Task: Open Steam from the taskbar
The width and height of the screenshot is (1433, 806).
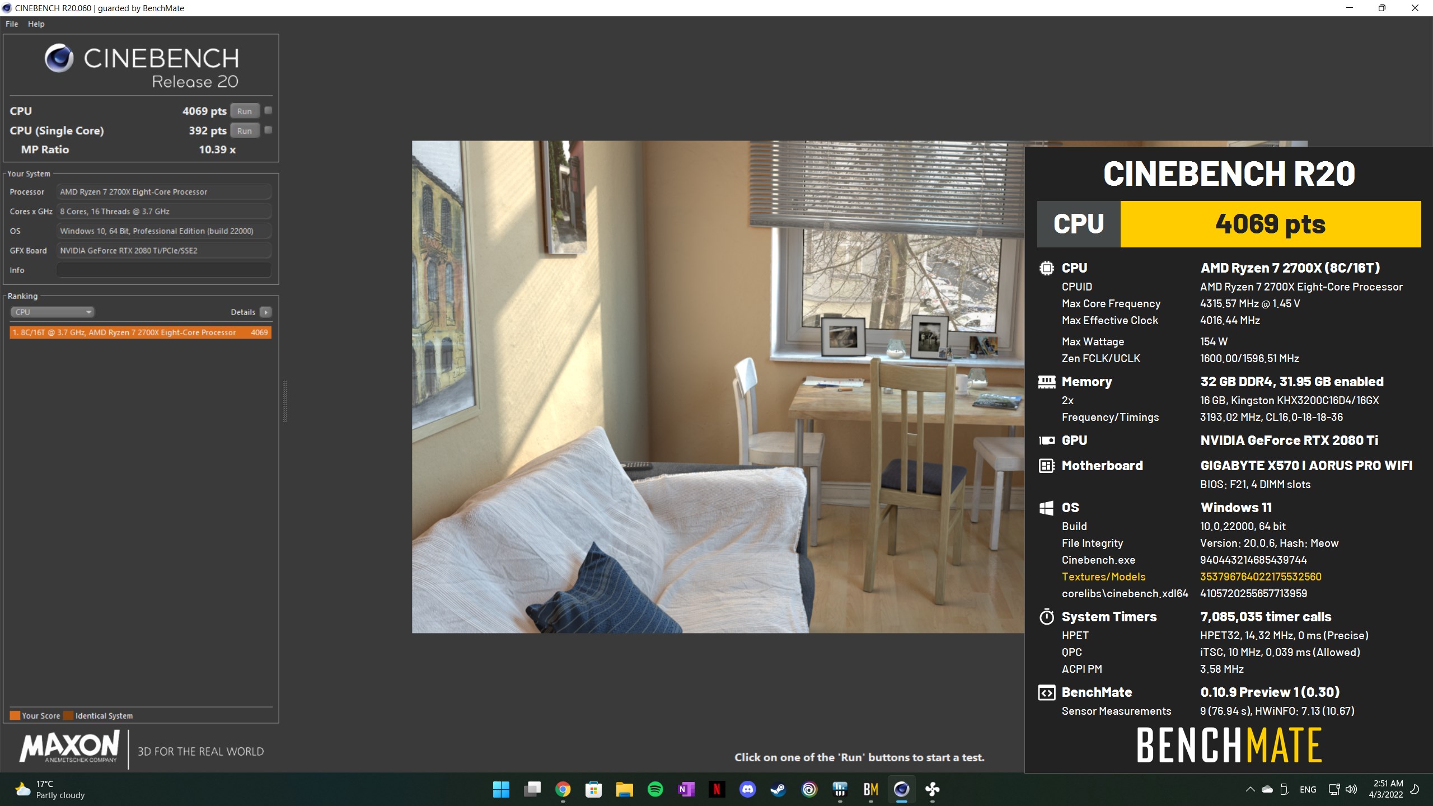Action: [778, 789]
